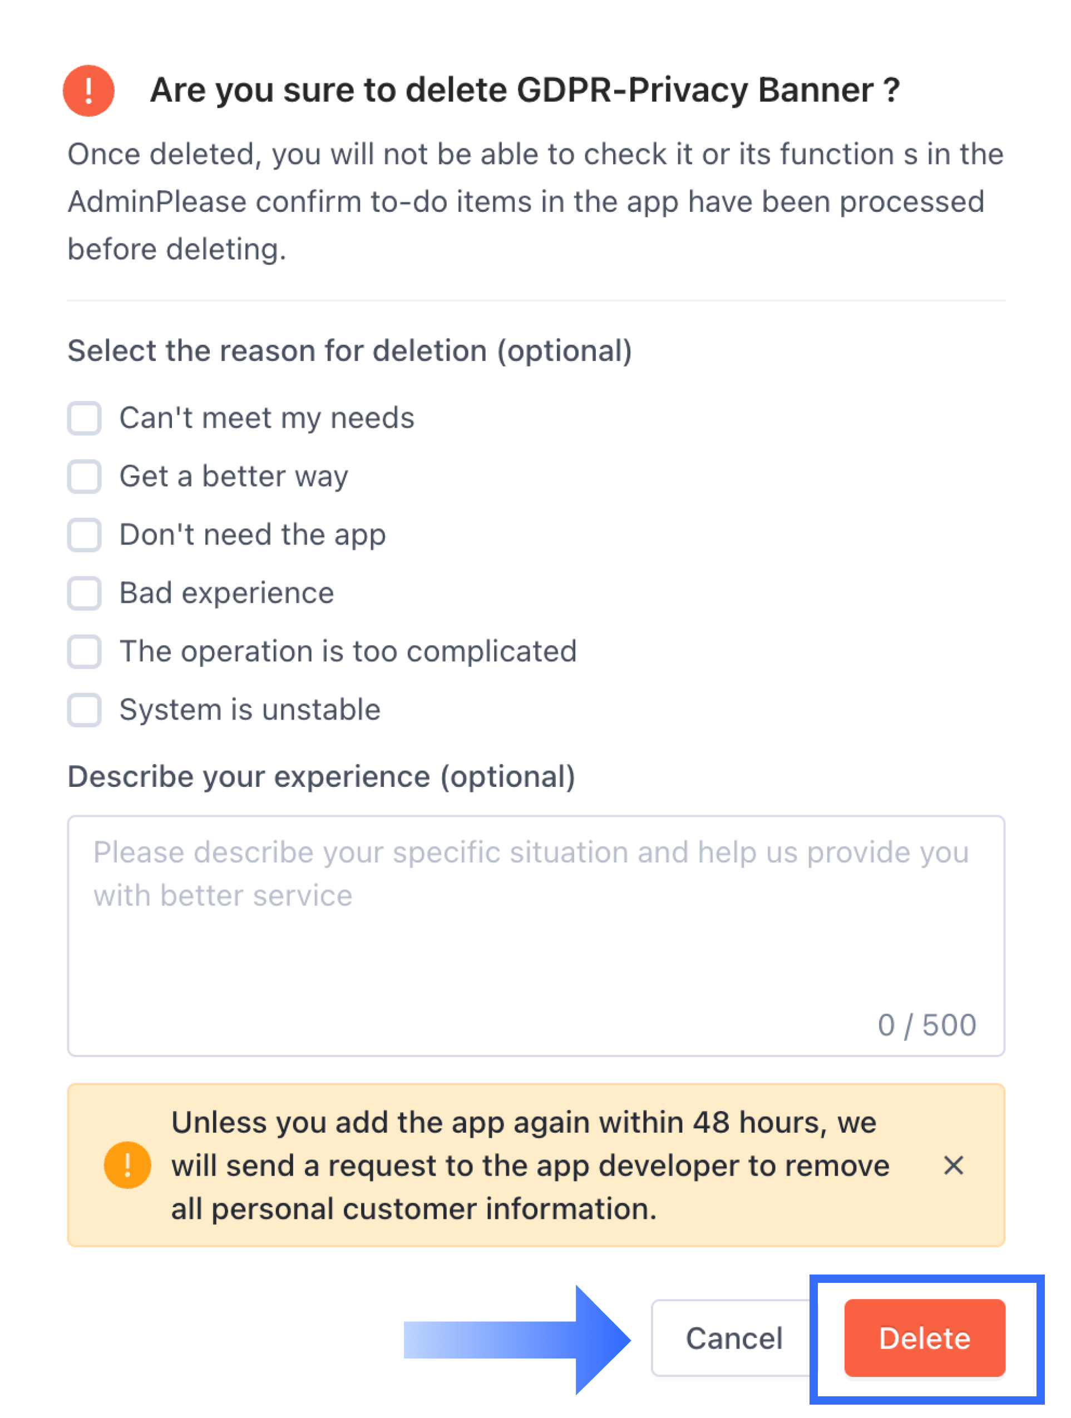This screenshot has width=1071, height=1418.
Task: Click the "Select the reason for deletion" label
Action: (349, 351)
